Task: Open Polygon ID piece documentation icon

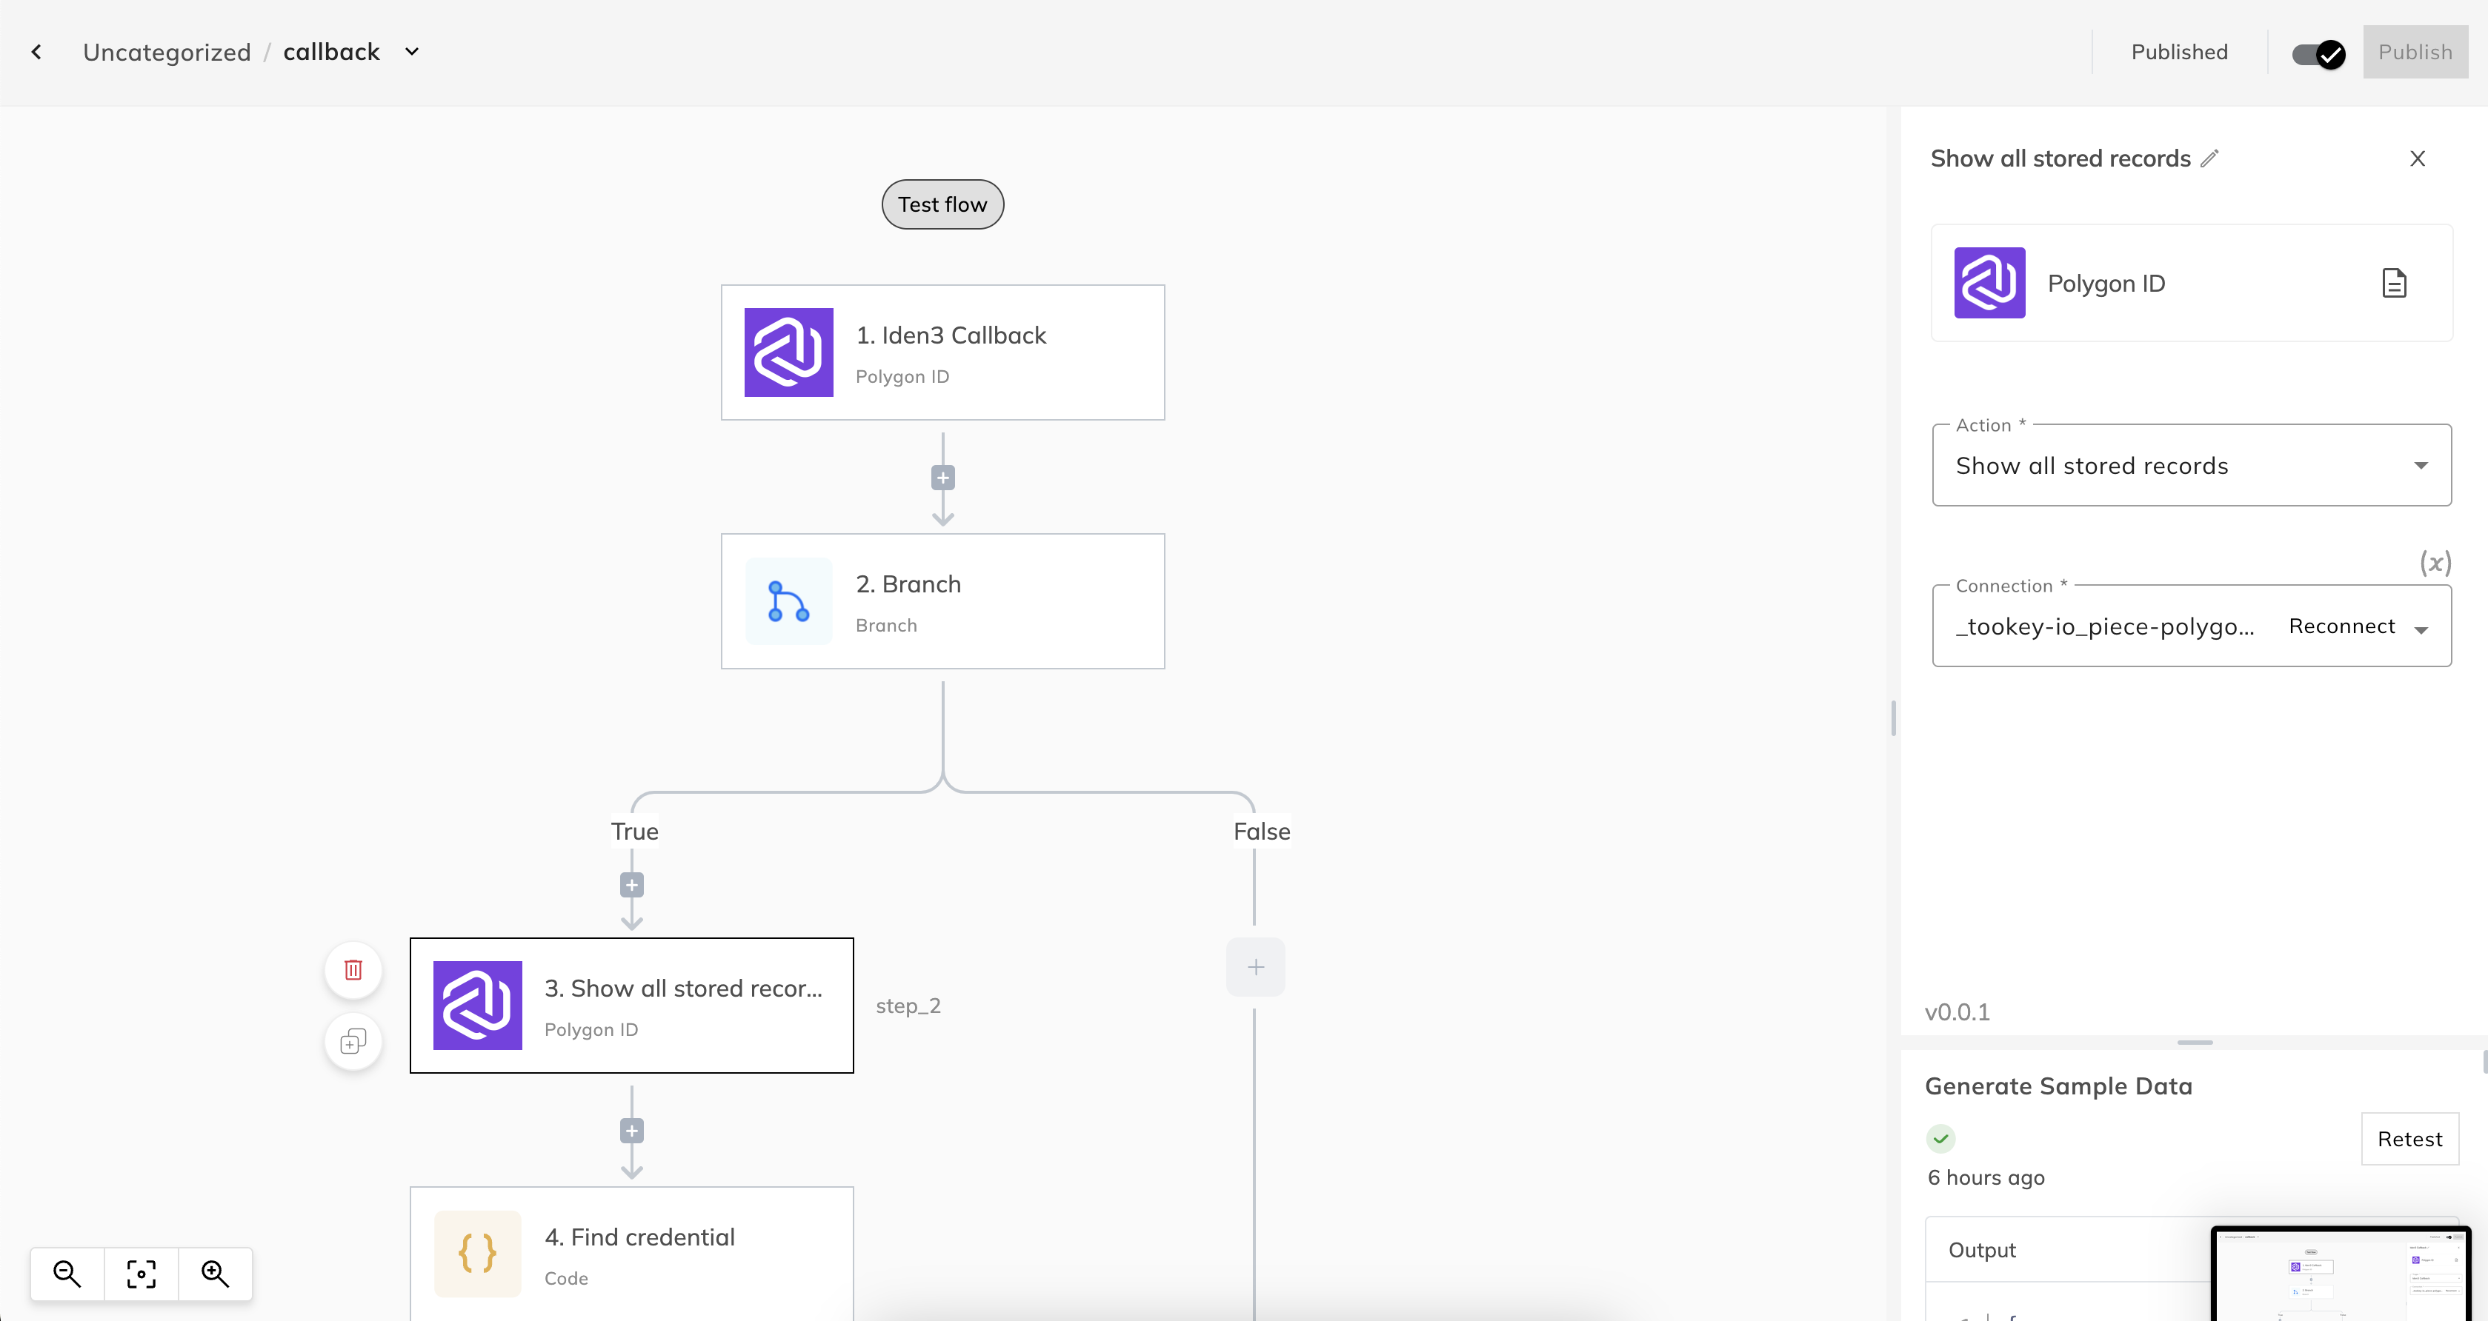Action: 2393,283
